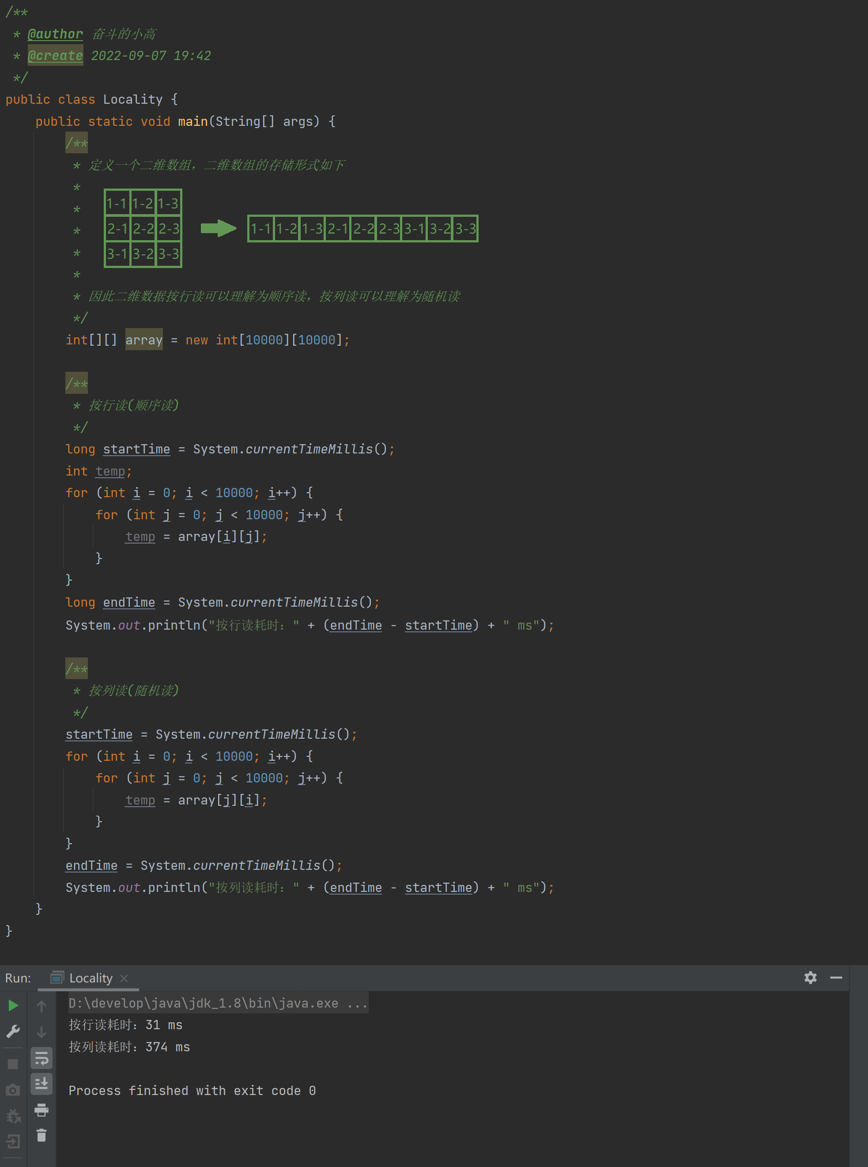Screen dimensions: 868x1167
Task: Click the @author tag in doc comment
Action: coord(55,34)
